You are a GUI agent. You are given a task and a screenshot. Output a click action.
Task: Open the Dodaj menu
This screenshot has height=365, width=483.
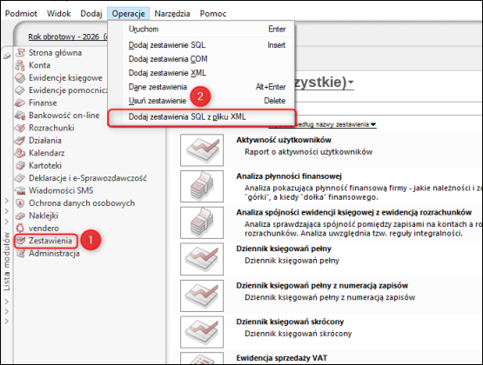pos(91,14)
